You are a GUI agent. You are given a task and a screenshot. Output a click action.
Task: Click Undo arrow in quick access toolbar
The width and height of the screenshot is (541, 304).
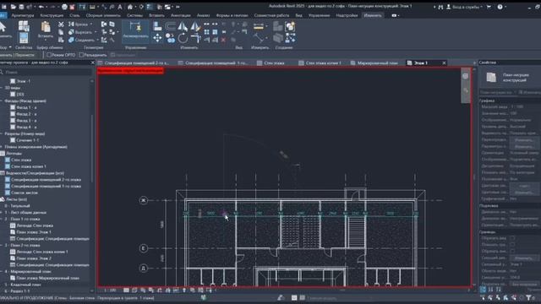pos(41,7)
